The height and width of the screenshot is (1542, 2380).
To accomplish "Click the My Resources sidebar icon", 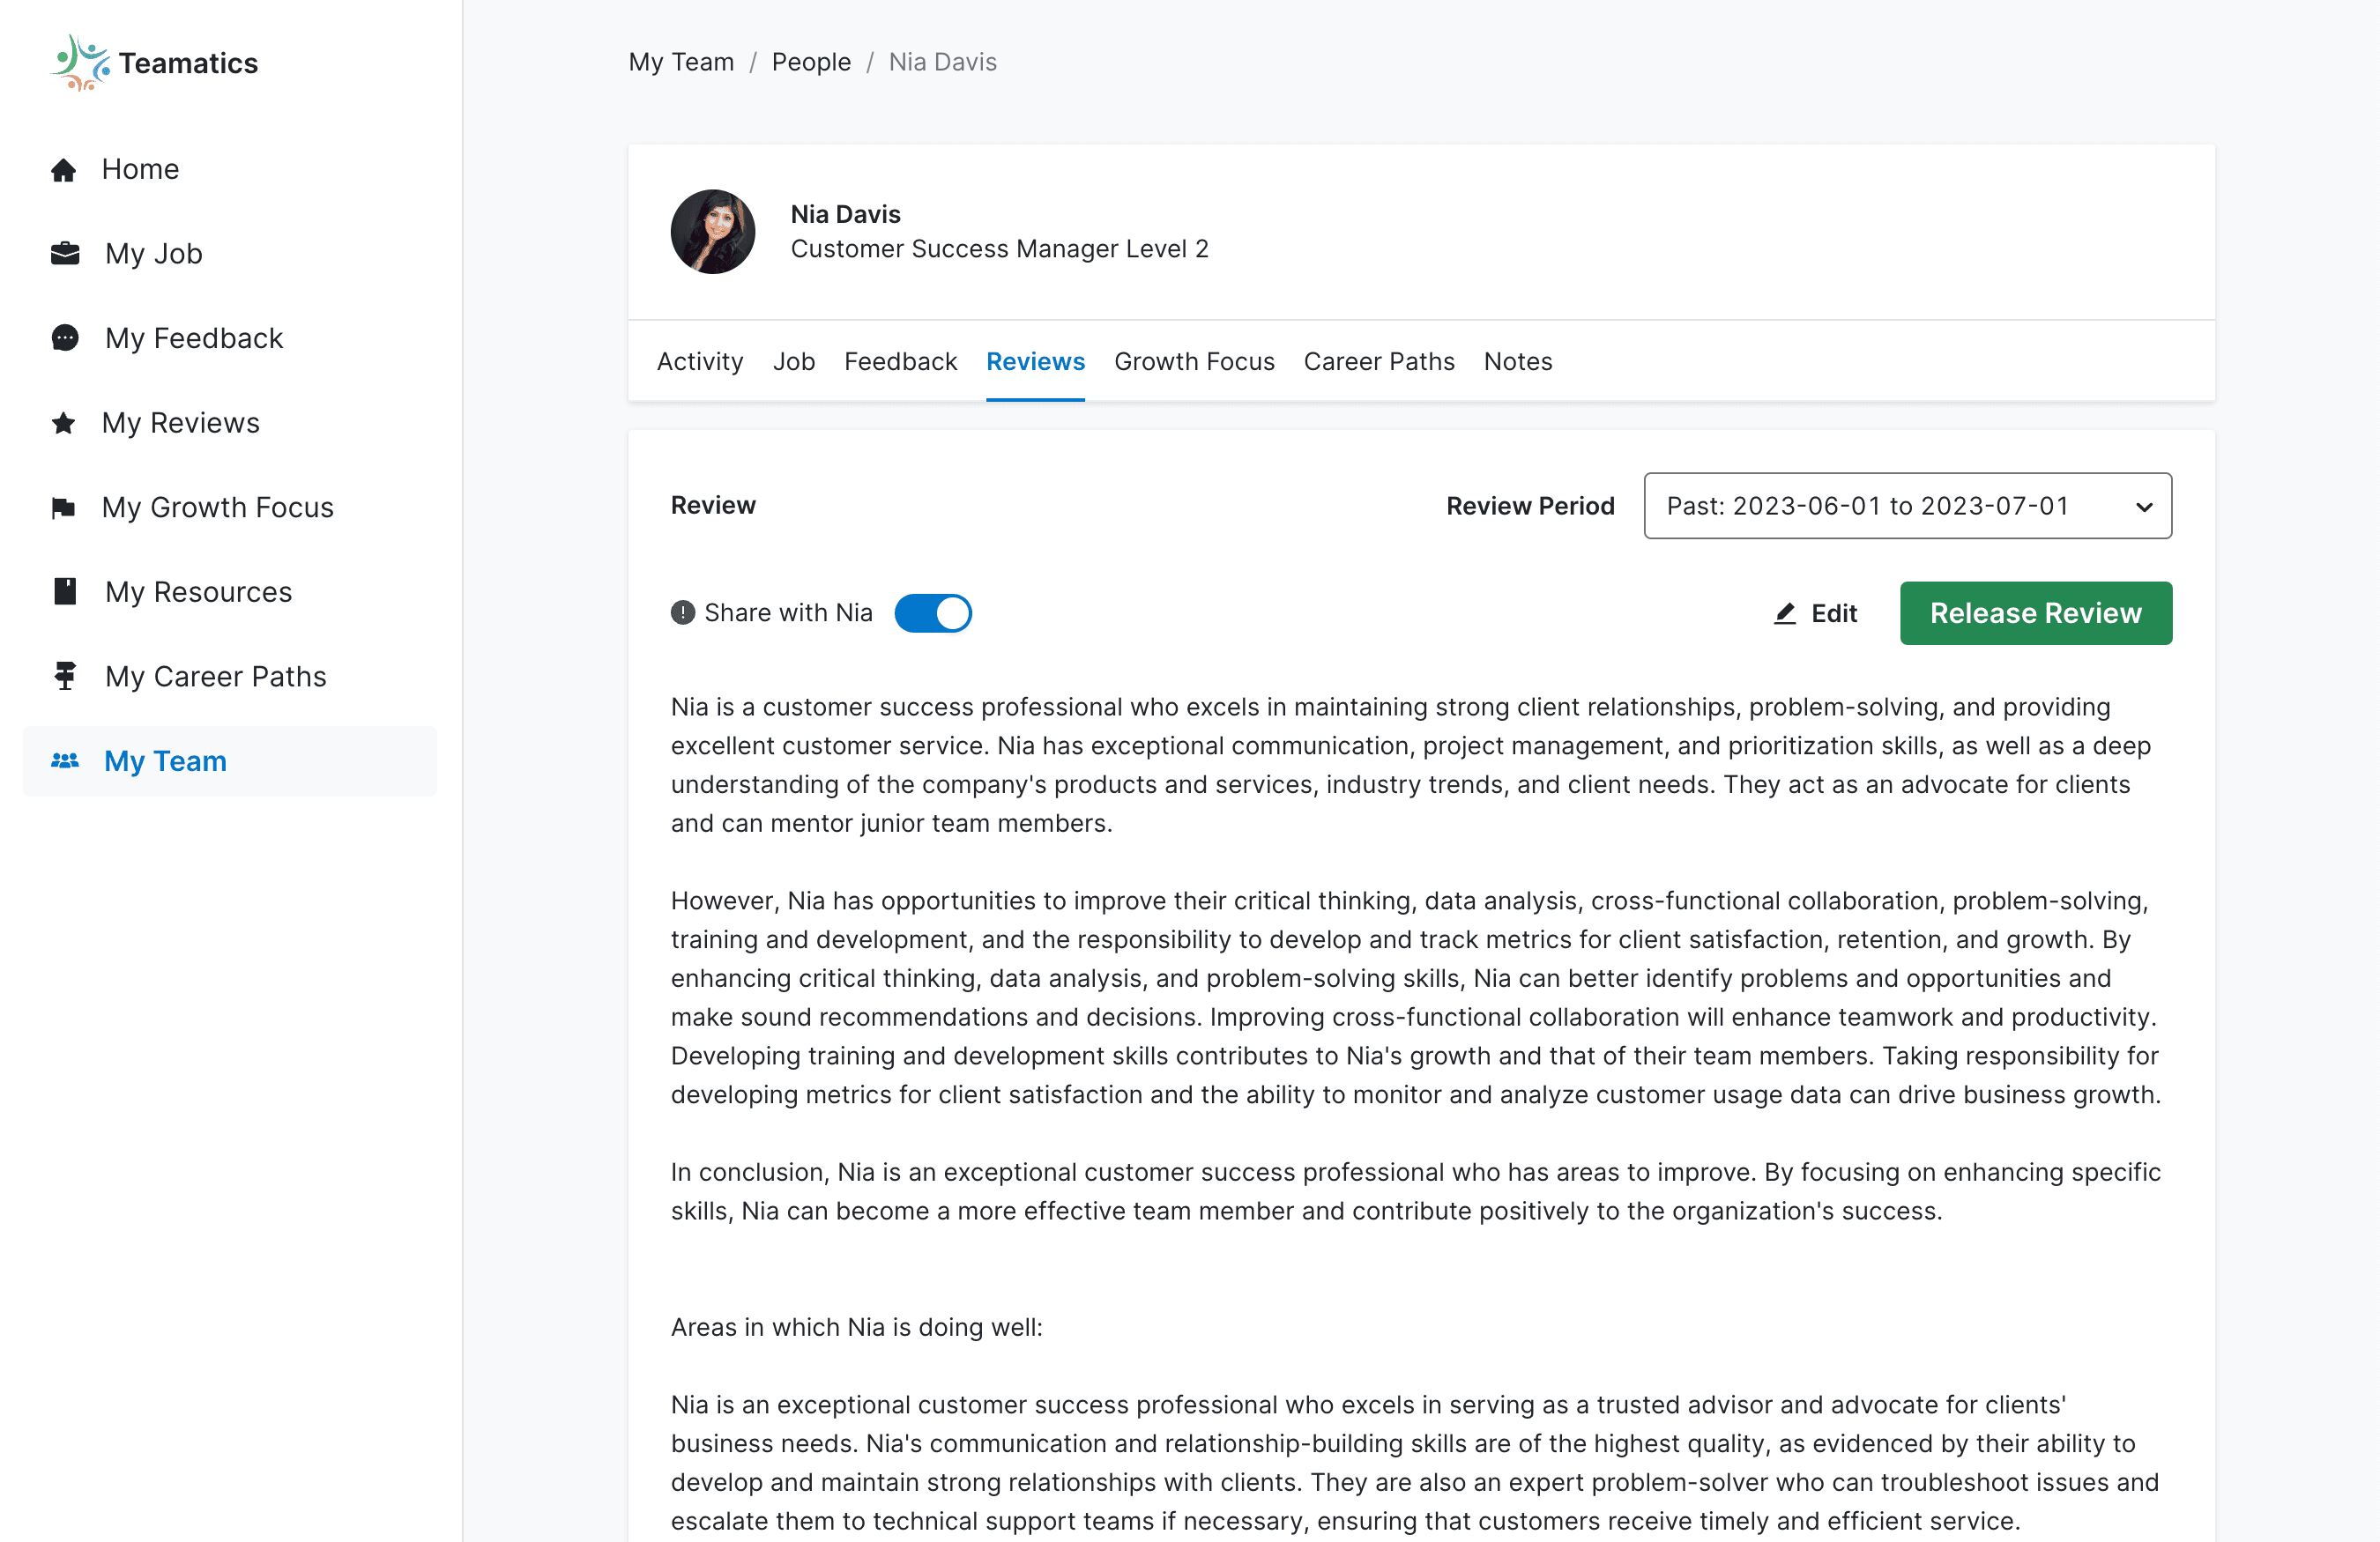I will (64, 589).
